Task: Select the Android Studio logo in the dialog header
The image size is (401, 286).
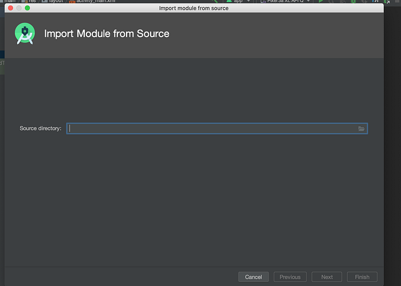Action: [25, 33]
